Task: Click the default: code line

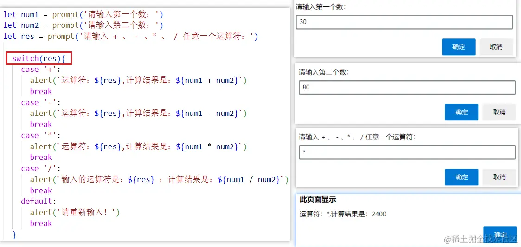Action: click(39, 201)
